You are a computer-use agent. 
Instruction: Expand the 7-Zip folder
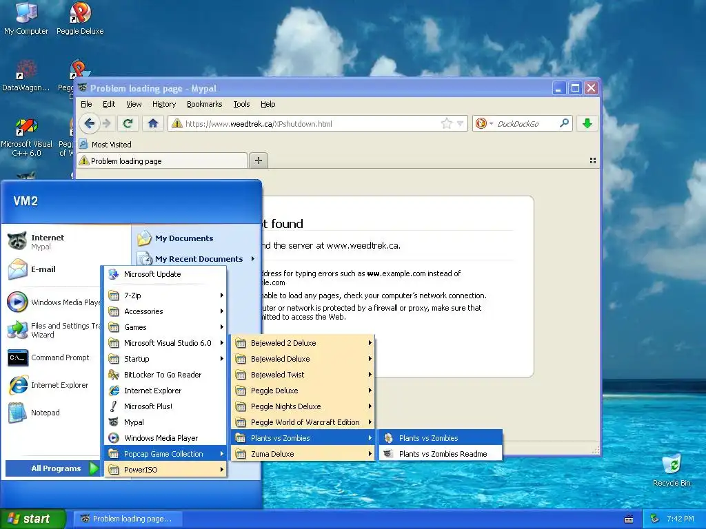click(165, 295)
